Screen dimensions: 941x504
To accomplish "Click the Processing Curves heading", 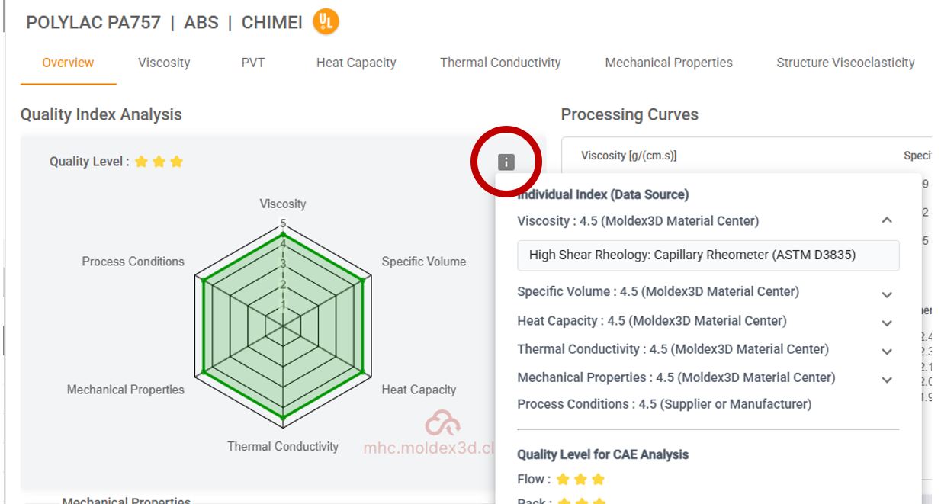I will click(630, 114).
